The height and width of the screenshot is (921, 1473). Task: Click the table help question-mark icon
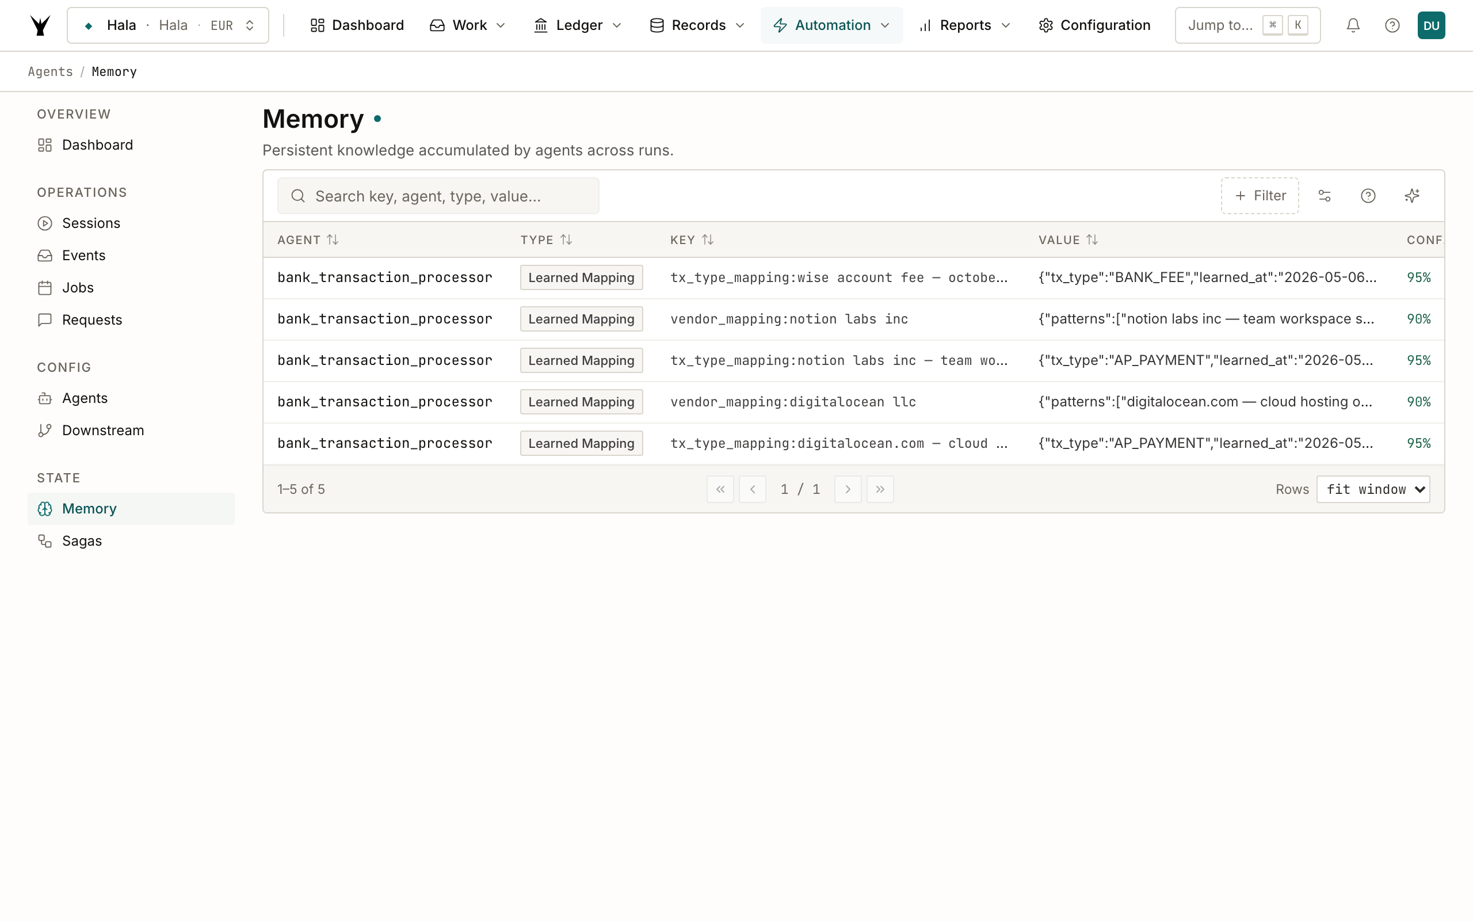[1368, 196]
